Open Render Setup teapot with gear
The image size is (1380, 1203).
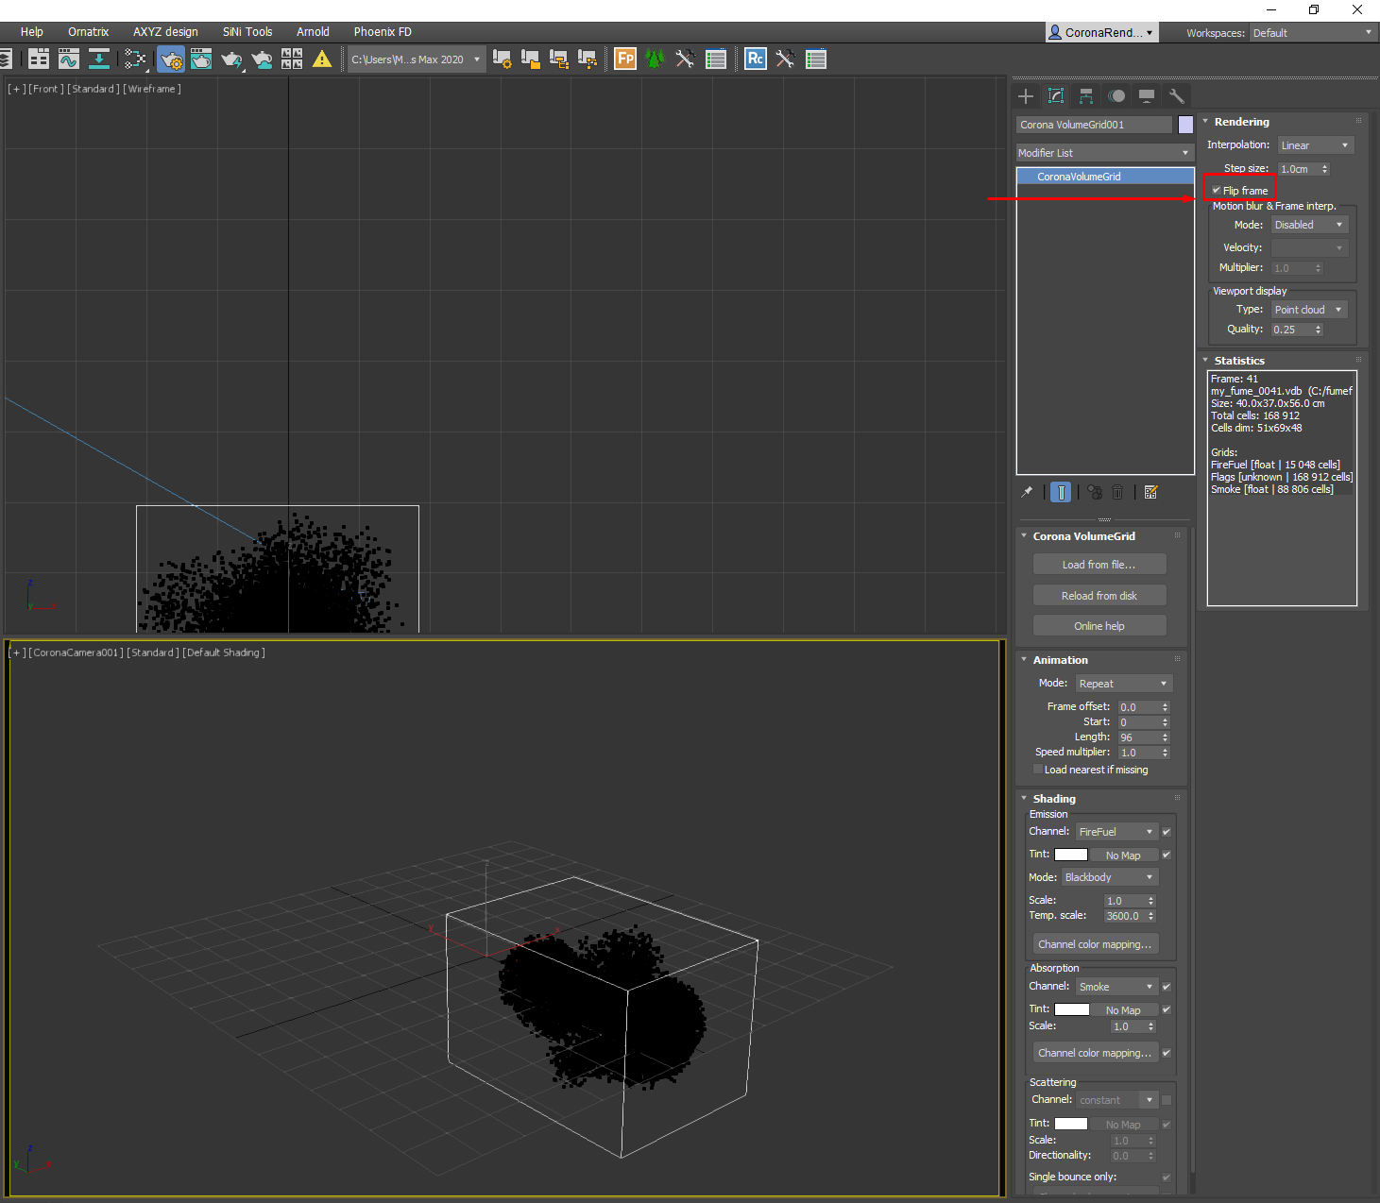tap(171, 59)
